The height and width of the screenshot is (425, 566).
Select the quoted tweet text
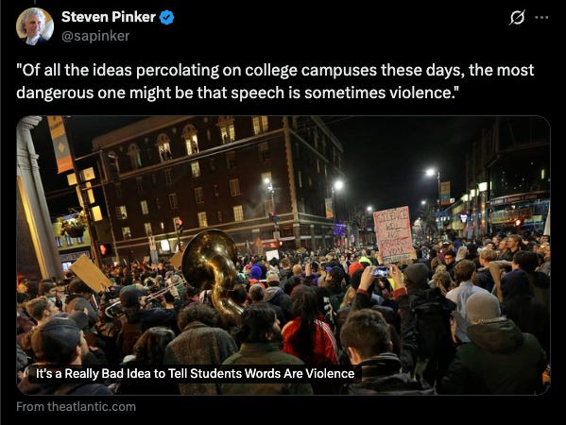click(x=275, y=81)
